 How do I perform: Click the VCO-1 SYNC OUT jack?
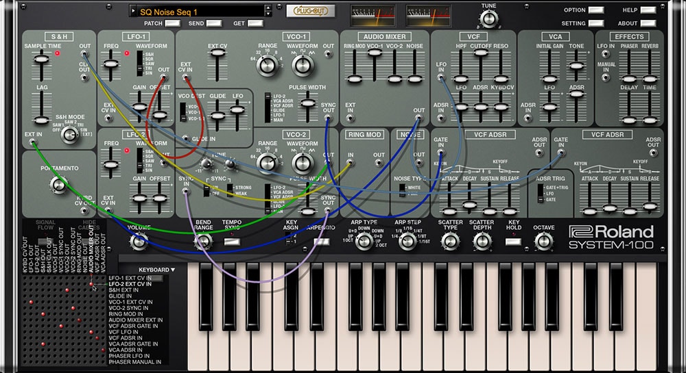coord(328,118)
